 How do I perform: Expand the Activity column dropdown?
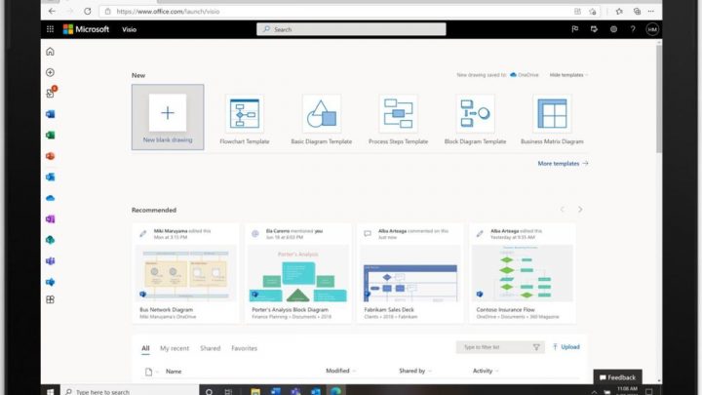(486, 371)
